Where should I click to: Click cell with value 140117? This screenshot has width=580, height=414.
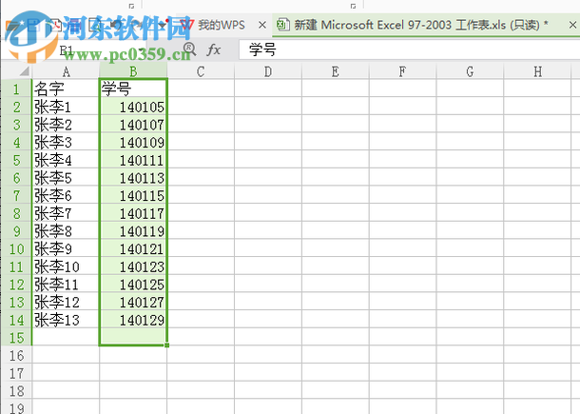(x=133, y=213)
